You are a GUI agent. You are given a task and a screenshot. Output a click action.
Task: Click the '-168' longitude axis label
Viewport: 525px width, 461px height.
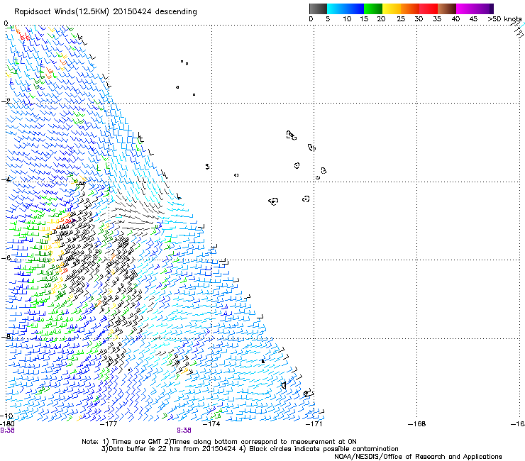tap(417, 424)
